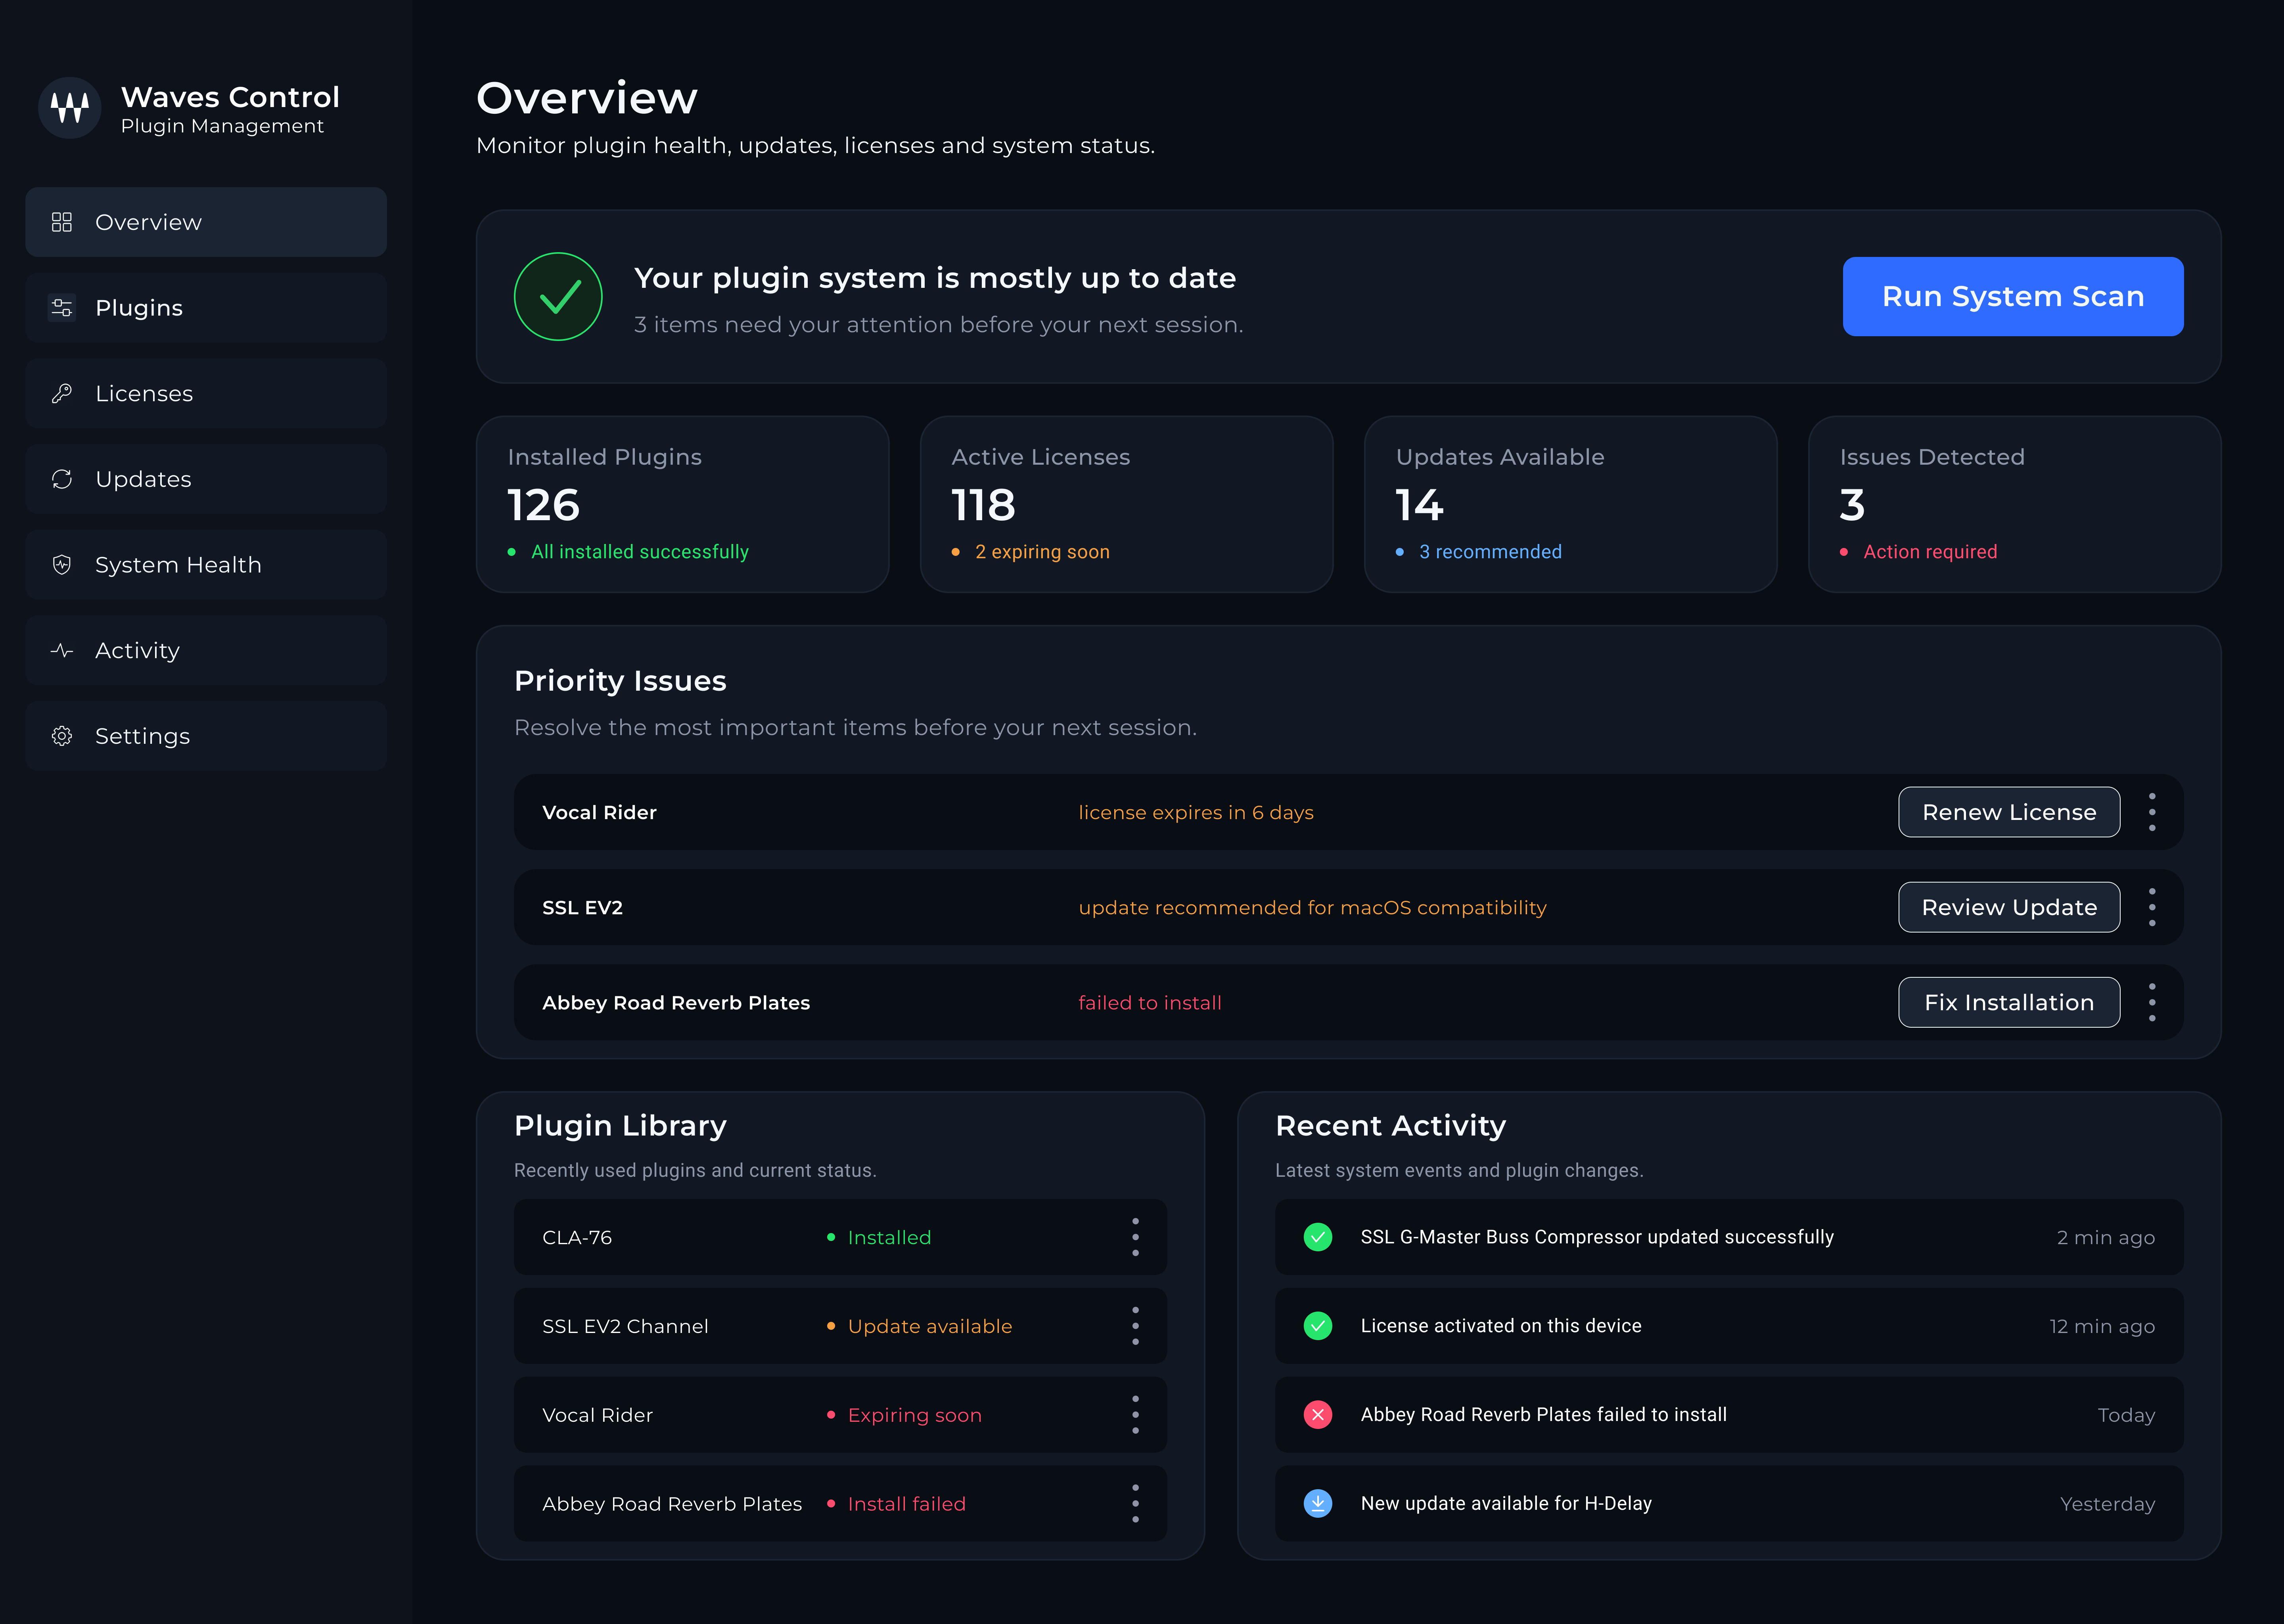
Task: Open more options for Abbey Road failed install issue
Action: click(x=2152, y=1002)
